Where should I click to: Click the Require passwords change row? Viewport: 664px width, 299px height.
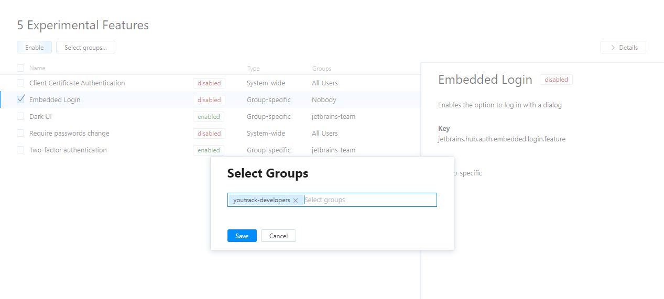[x=69, y=133]
